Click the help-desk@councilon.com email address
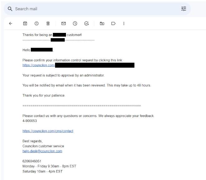Image resolution: width=206 pixels, height=180 pixels. click(42, 151)
